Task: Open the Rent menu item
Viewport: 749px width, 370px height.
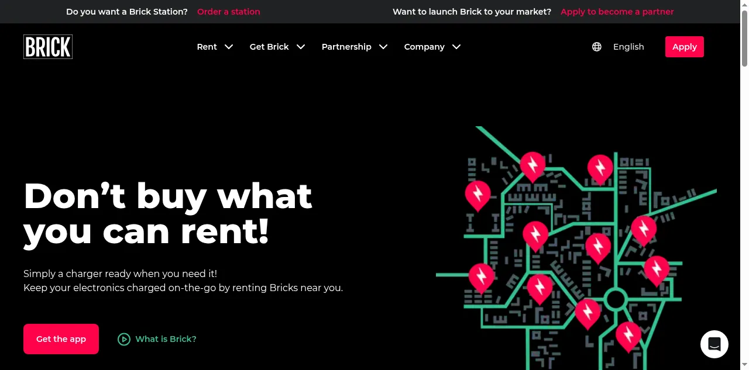Action: [207, 47]
